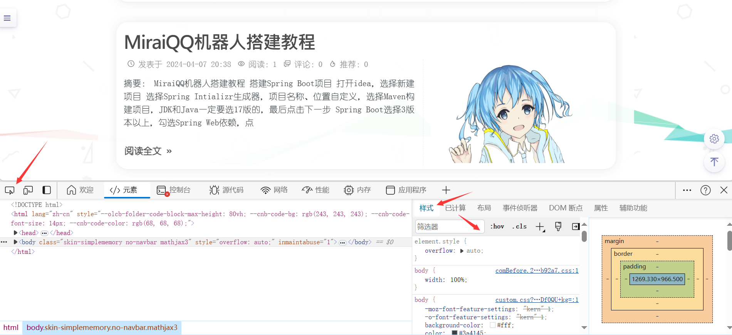The height and width of the screenshot is (335, 732).
Task: Select the 样式 styles subtab
Action: [x=426, y=208]
